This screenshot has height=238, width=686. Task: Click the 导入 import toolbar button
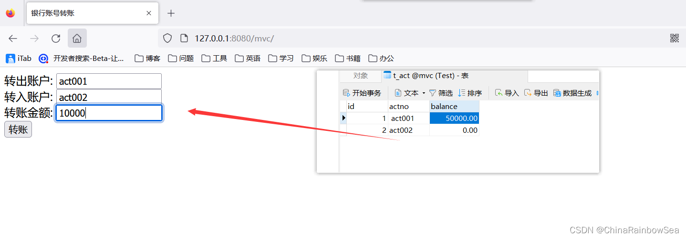click(507, 93)
